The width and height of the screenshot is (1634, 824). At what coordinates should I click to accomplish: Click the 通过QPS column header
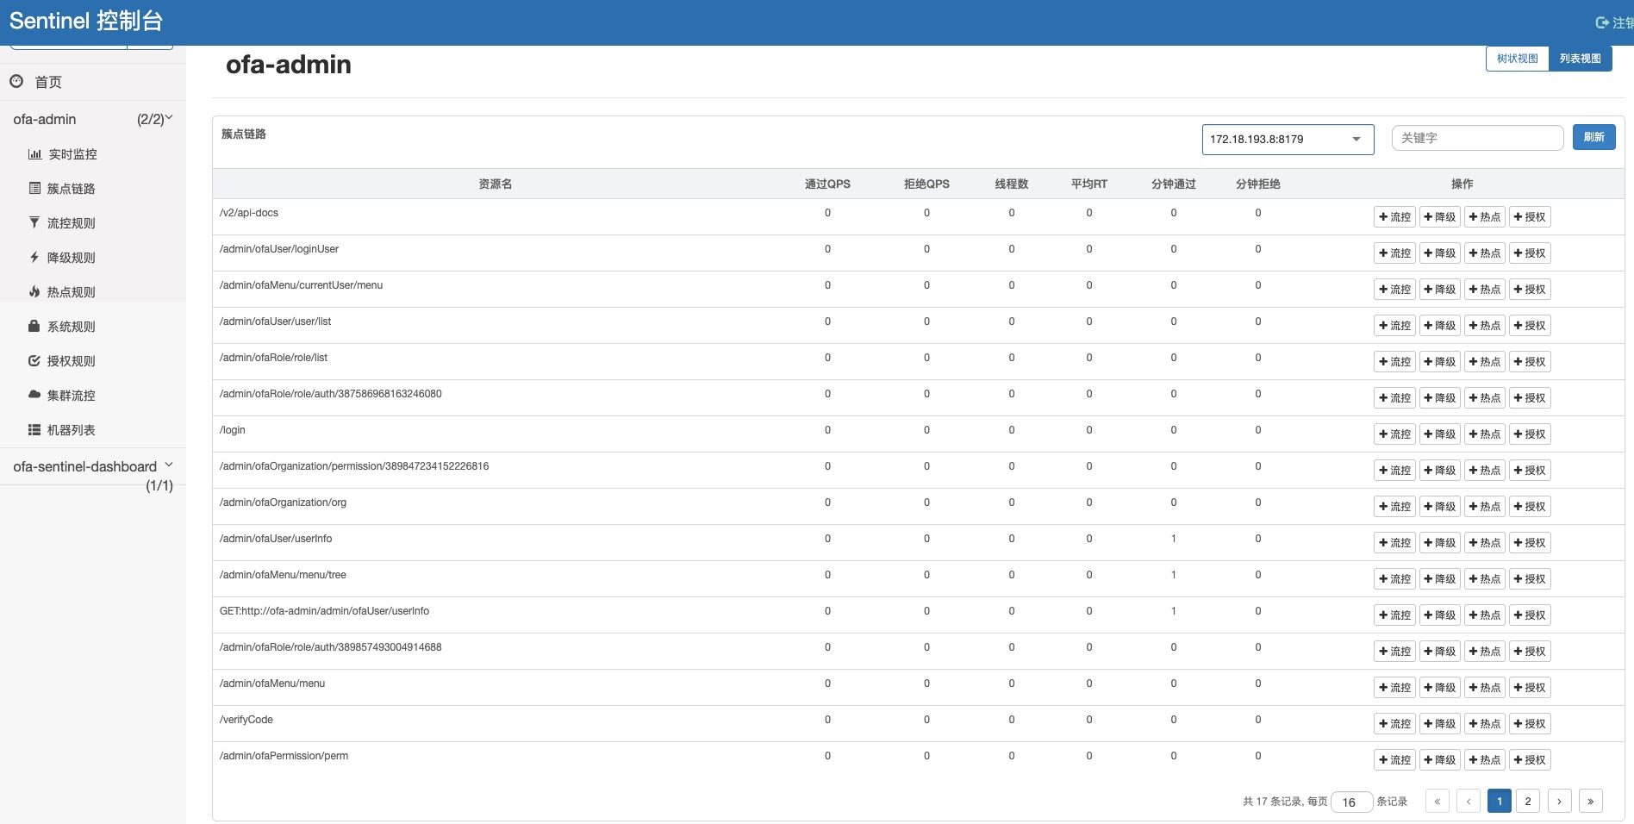tap(827, 184)
